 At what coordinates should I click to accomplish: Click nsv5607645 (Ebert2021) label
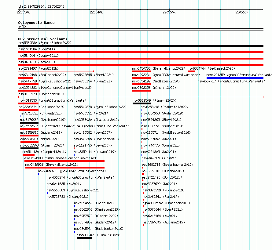coord(94,75)
